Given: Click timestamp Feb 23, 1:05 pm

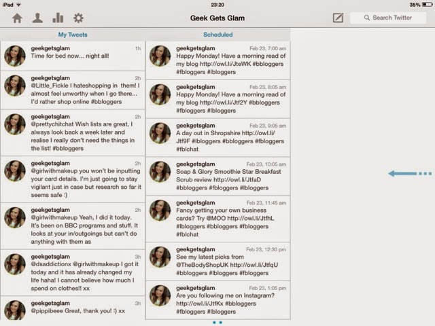Looking at the screenshot, I should click(x=267, y=288).
